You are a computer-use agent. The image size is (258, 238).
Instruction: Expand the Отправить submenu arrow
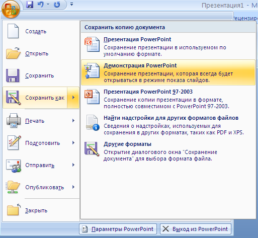(73, 165)
